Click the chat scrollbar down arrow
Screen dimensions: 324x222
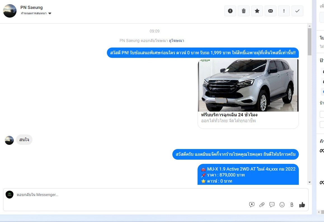[x=309, y=182]
